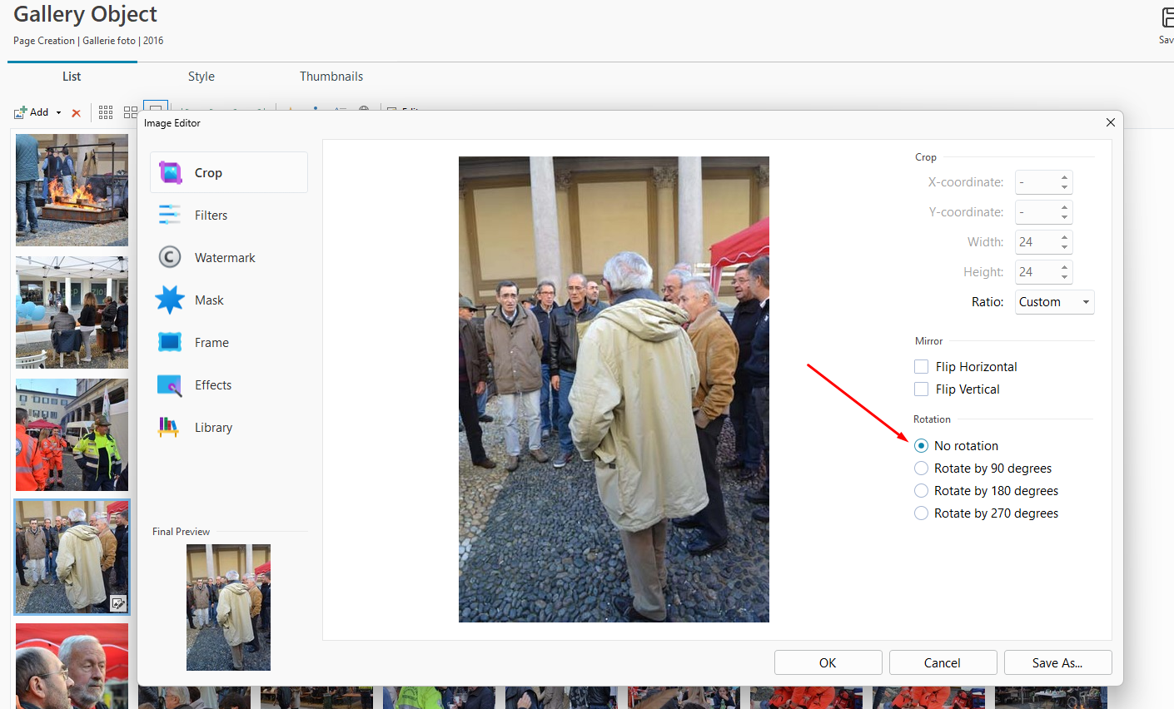Enable Flip Vertical checkbox

(x=922, y=389)
